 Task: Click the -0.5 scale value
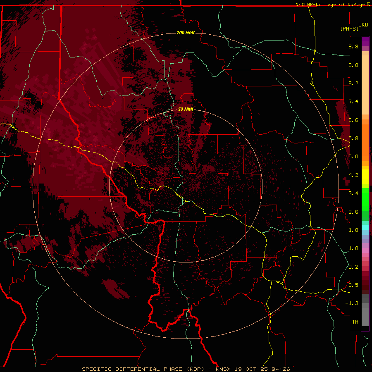[352, 285]
